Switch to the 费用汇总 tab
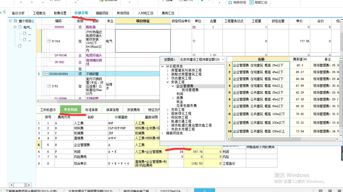Screen dimensions: 343x192 (x=168, y=13)
